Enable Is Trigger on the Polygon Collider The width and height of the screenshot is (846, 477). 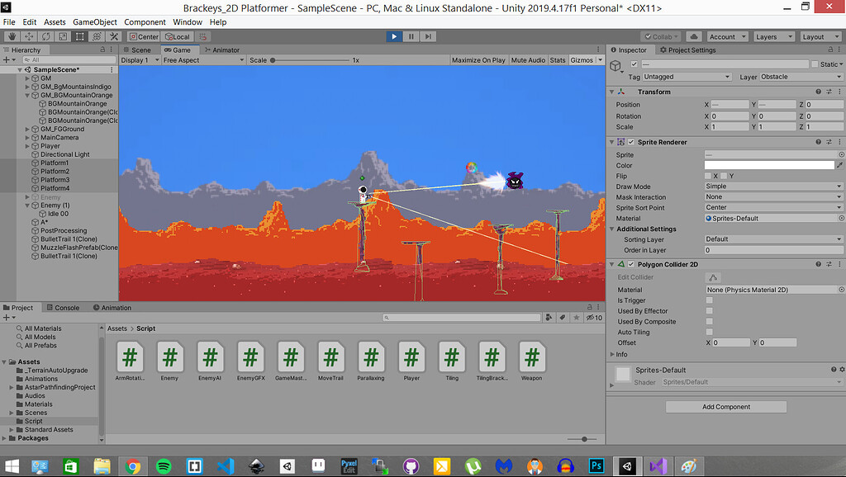coord(709,300)
